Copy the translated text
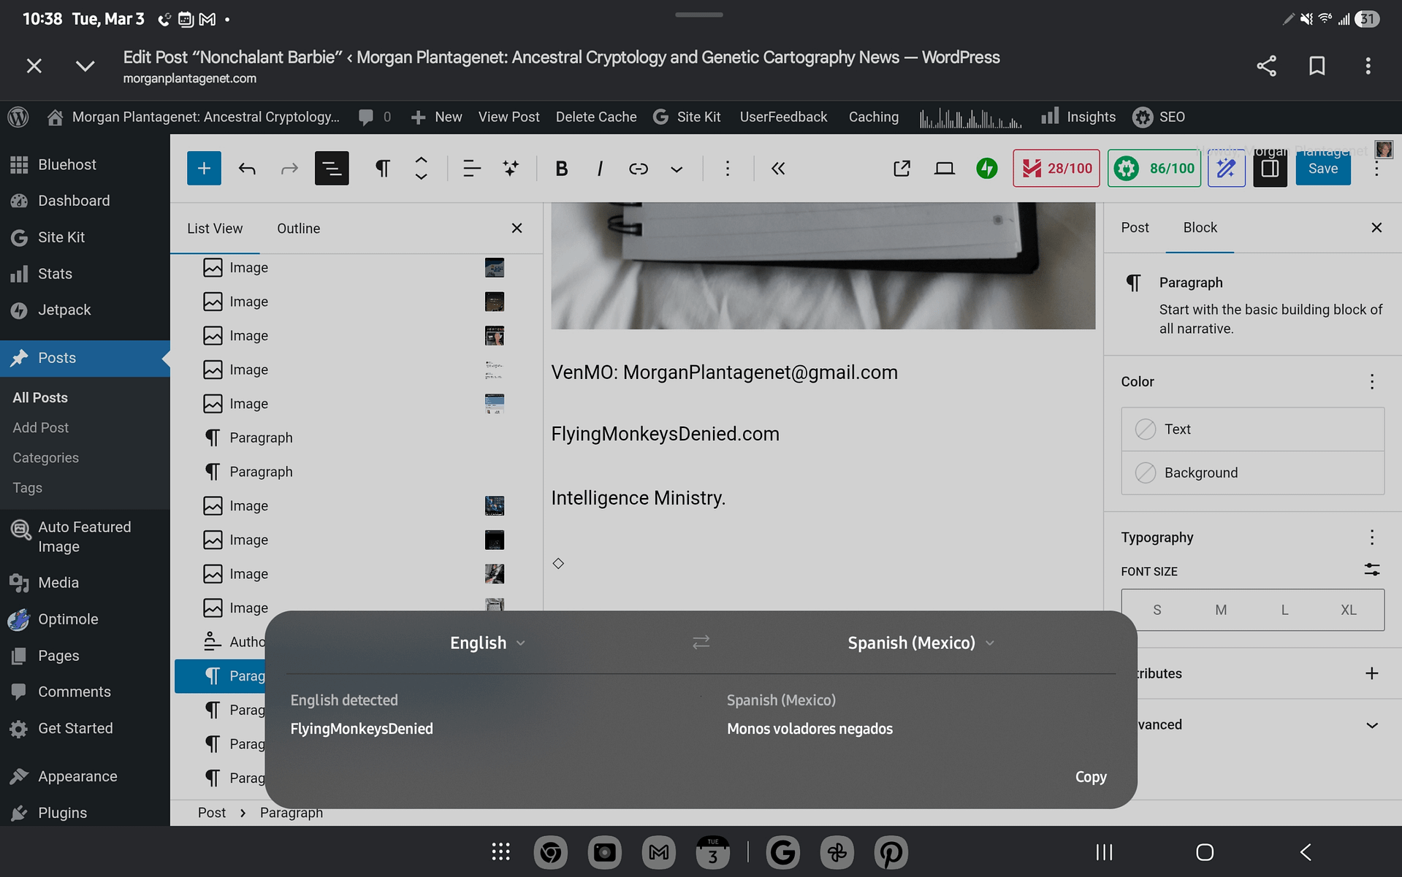The image size is (1402, 877). [1090, 777]
